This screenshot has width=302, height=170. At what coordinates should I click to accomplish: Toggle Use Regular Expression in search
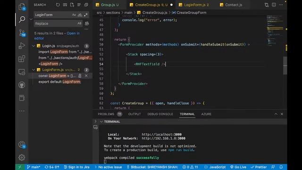pyautogui.click(x=86, y=15)
